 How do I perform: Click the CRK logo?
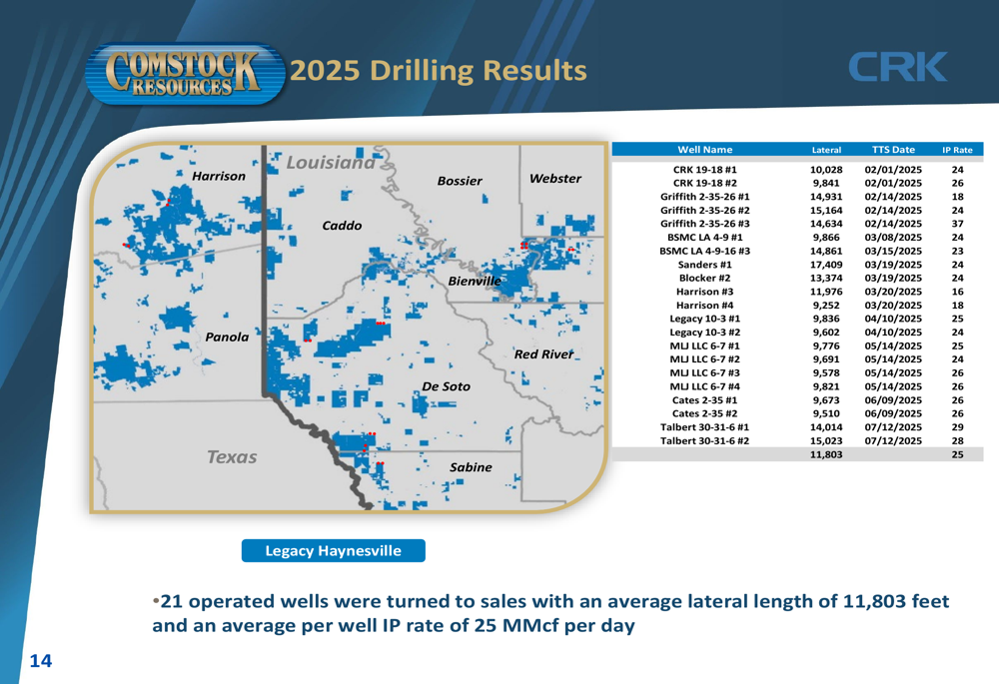click(898, 67)
